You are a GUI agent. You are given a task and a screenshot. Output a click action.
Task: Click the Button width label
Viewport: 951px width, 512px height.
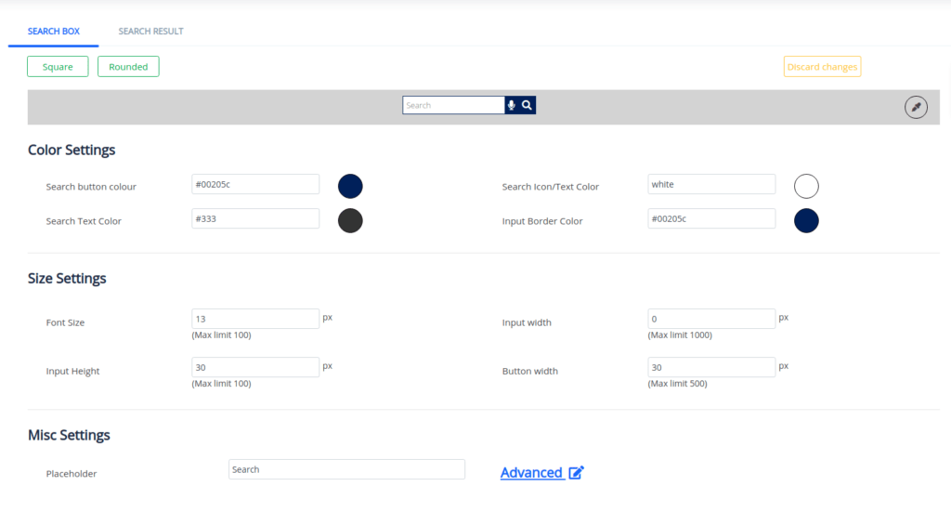click(x=530, y=372)
